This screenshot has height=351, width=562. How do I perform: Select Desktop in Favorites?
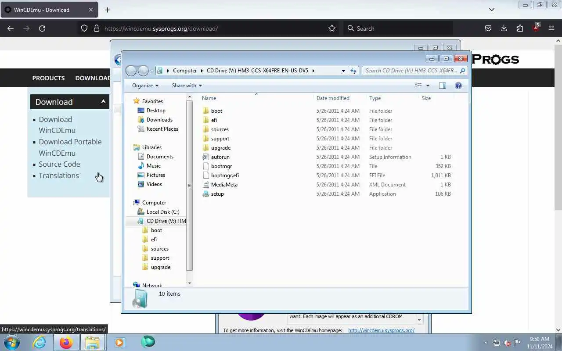click(156, 111)
